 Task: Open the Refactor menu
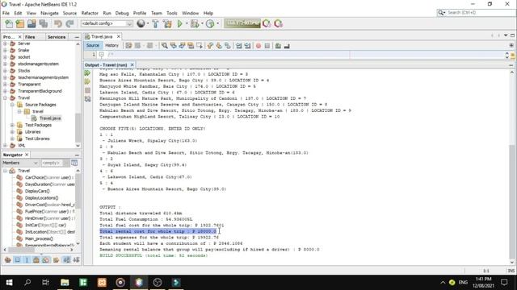tap(90, 13)
